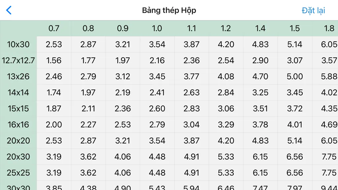Click cell 4.69 in 16x16 row

click(x=325, y=124)
